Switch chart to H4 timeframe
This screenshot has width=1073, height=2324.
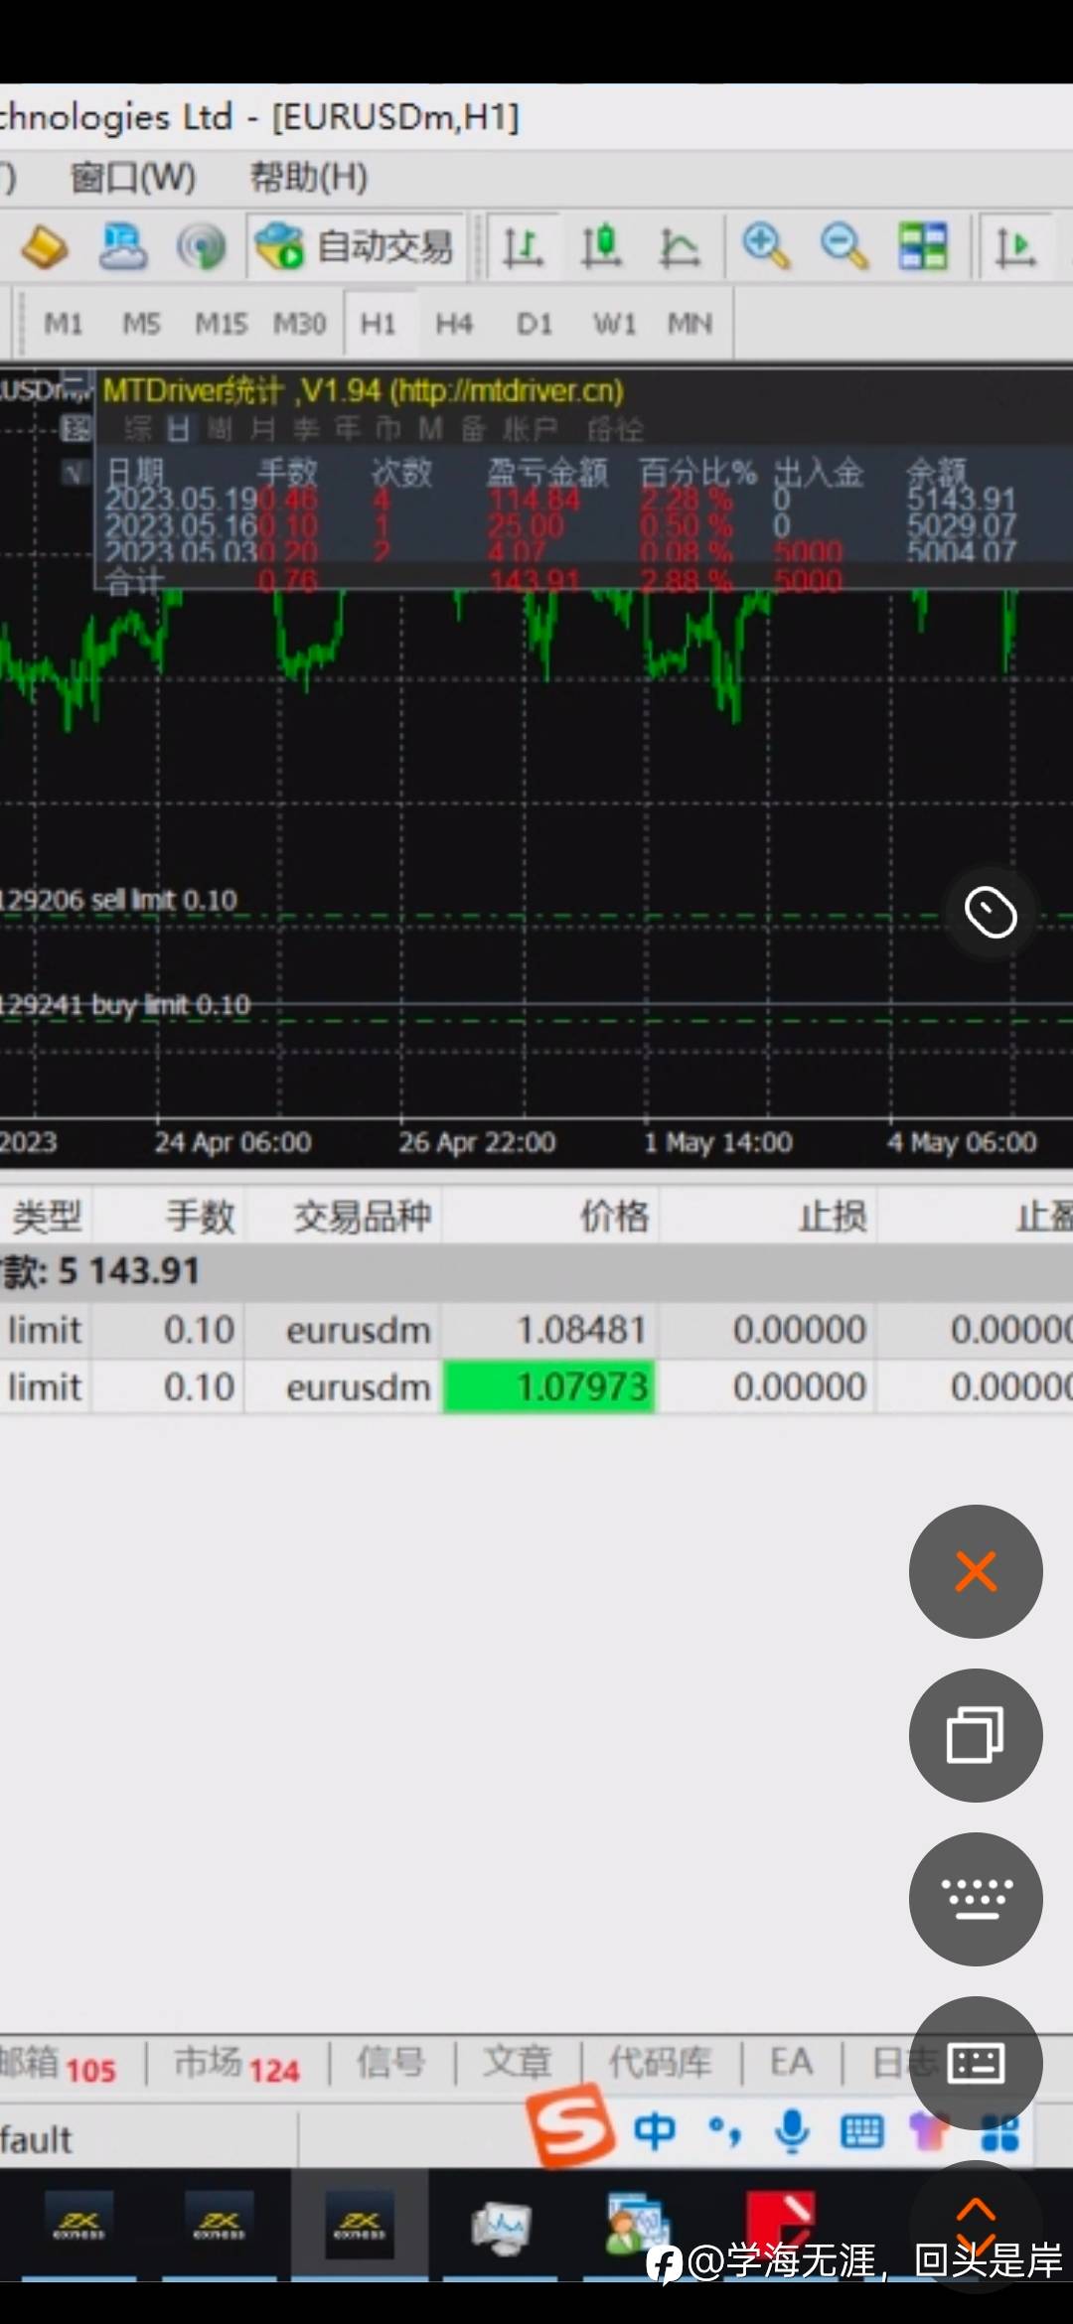[454, 324]
